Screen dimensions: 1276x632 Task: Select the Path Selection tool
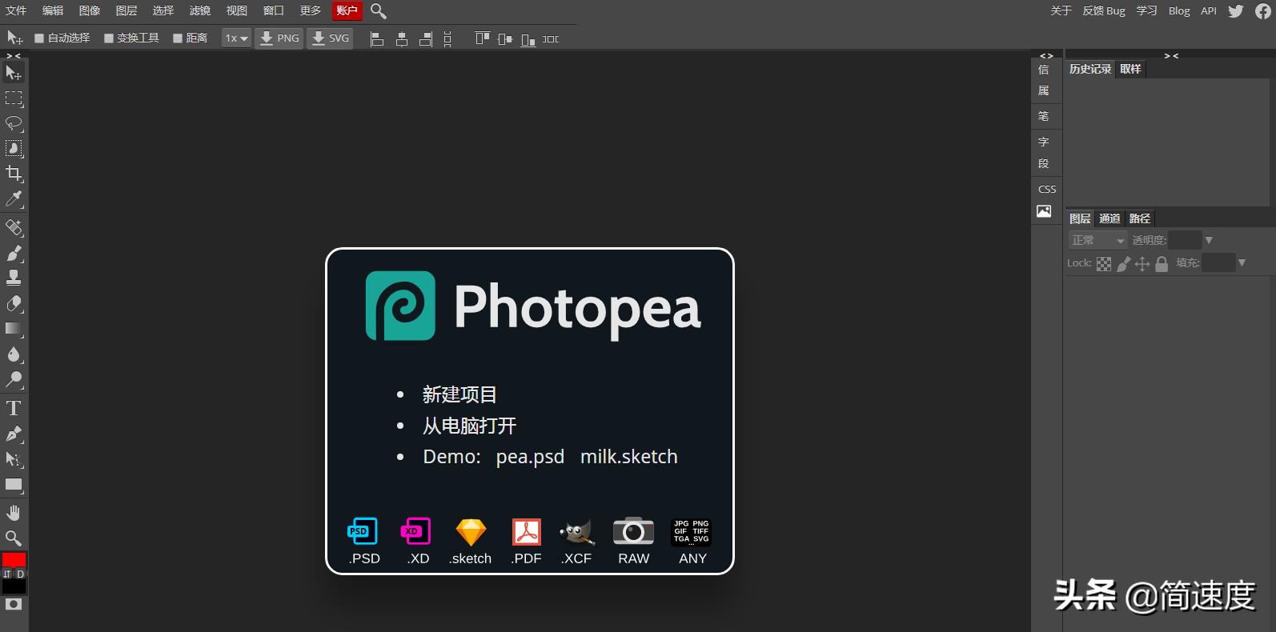[x=14, y=459]
